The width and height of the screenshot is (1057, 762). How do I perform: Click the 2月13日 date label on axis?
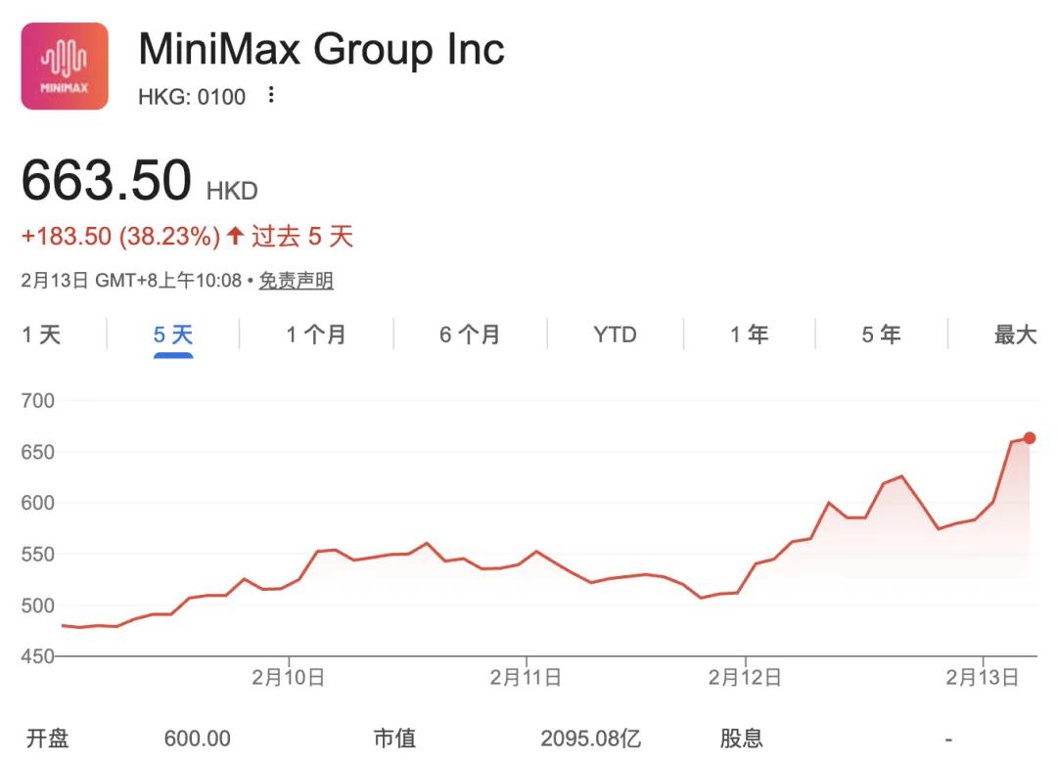tap(982, 677)
